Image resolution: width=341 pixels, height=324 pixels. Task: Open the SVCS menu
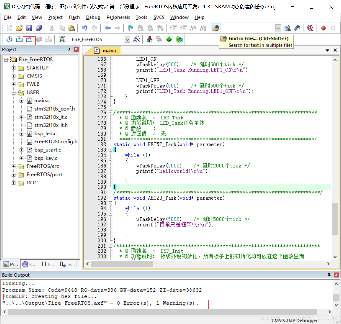(159, 17)
